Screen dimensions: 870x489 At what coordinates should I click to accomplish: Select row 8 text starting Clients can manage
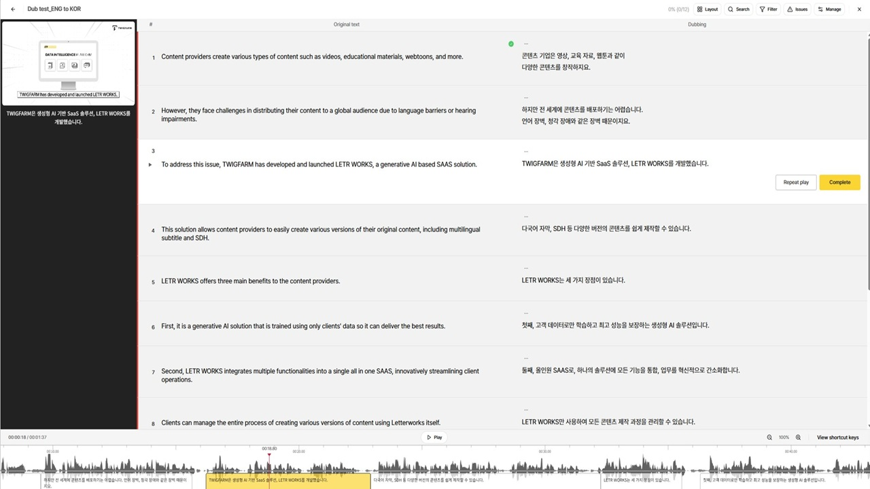tap(300, 423)
